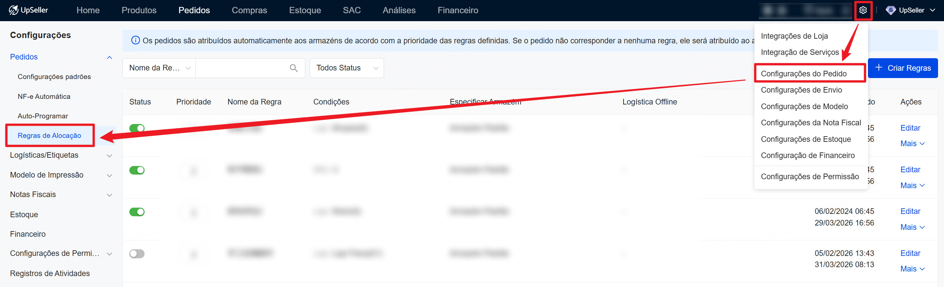Open Mais options for the last rule

(912, 269)
